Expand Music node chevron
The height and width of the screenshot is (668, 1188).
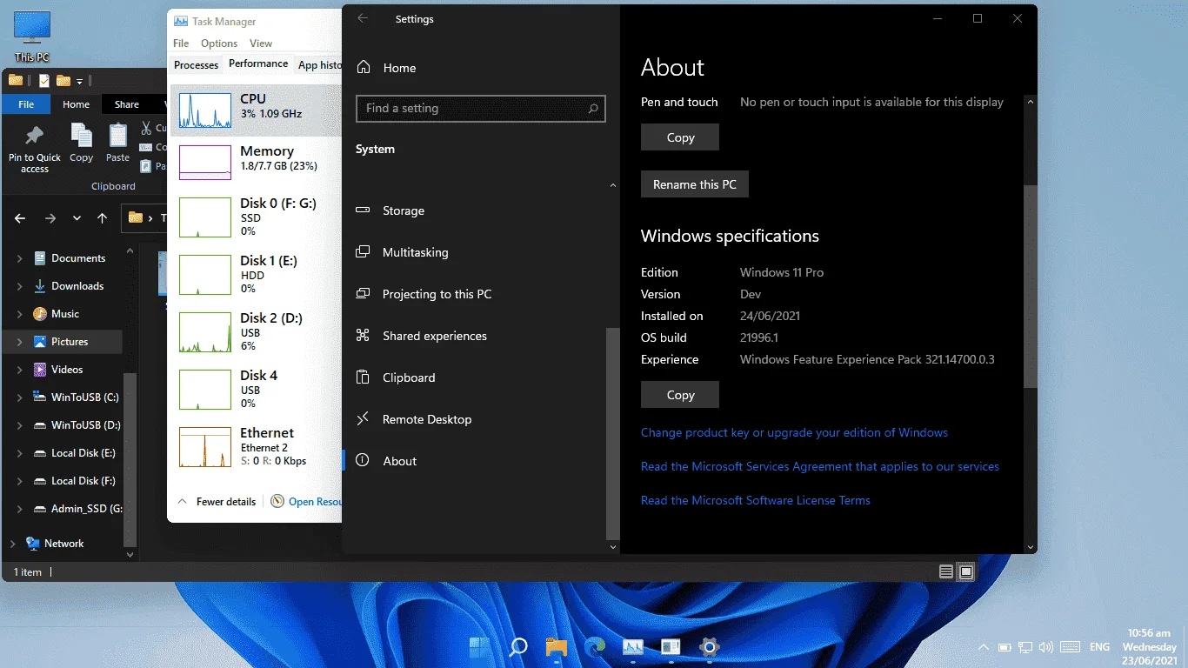coord(20,314)
